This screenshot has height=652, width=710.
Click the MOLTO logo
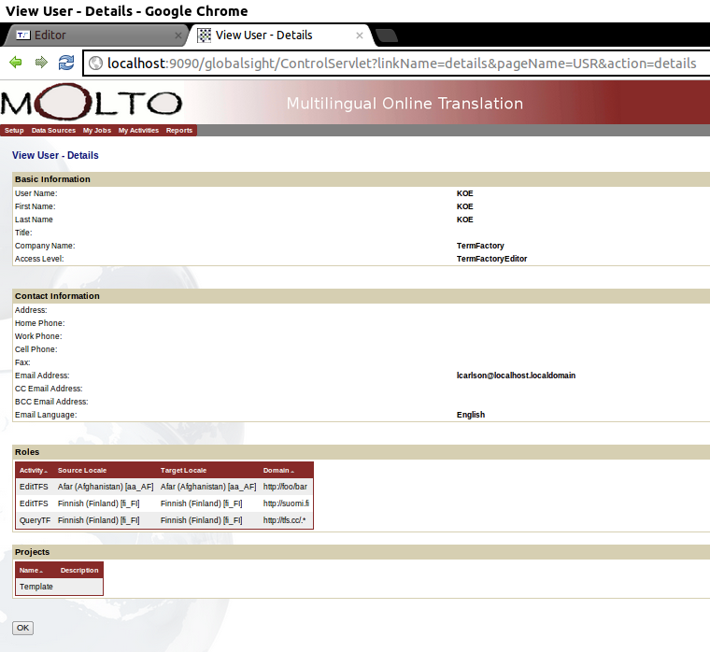91,103
